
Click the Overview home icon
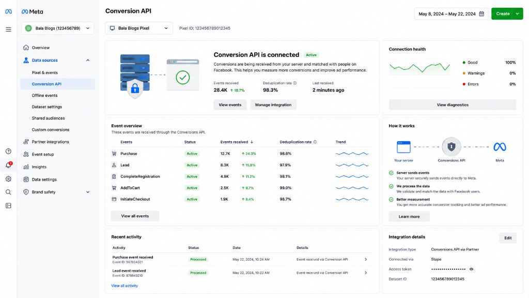[x=26, y=47]
